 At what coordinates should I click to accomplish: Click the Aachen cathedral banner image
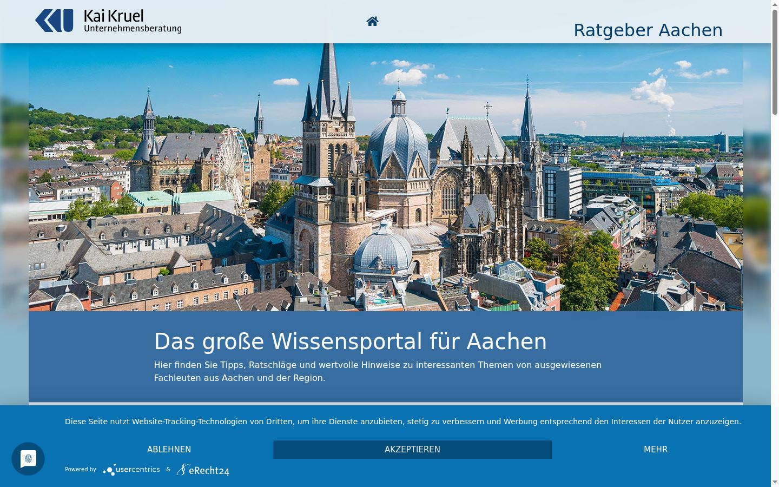pos(385,177)
